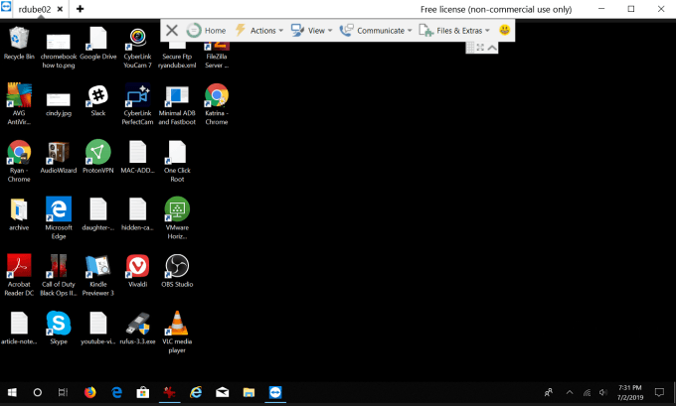Select the youtube-vi file icon
The image size is (676, 406).
coord(97,328)
